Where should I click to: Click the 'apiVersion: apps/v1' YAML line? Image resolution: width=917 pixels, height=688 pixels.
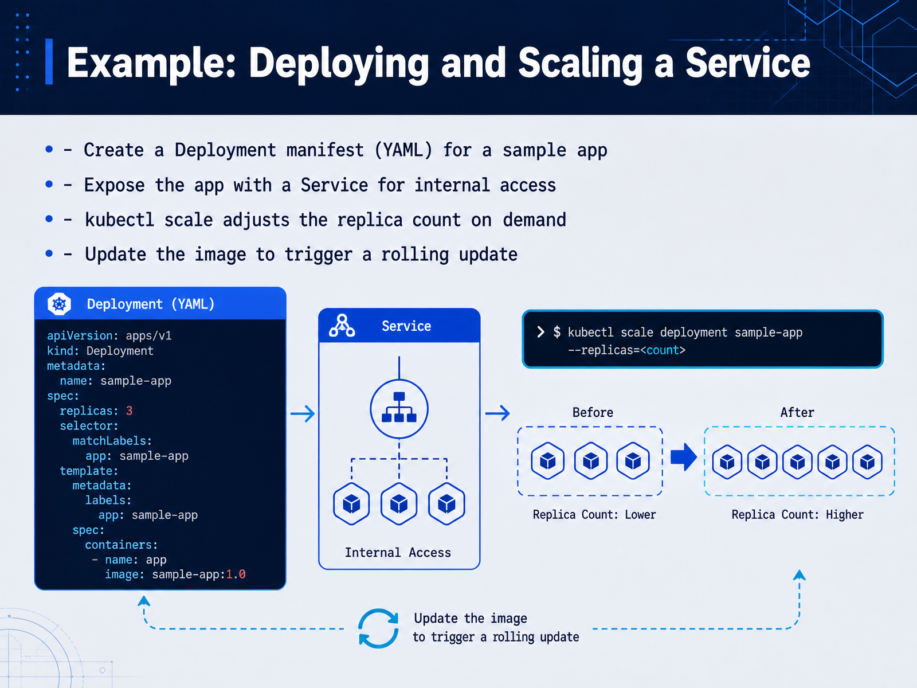tap(109, 336)
